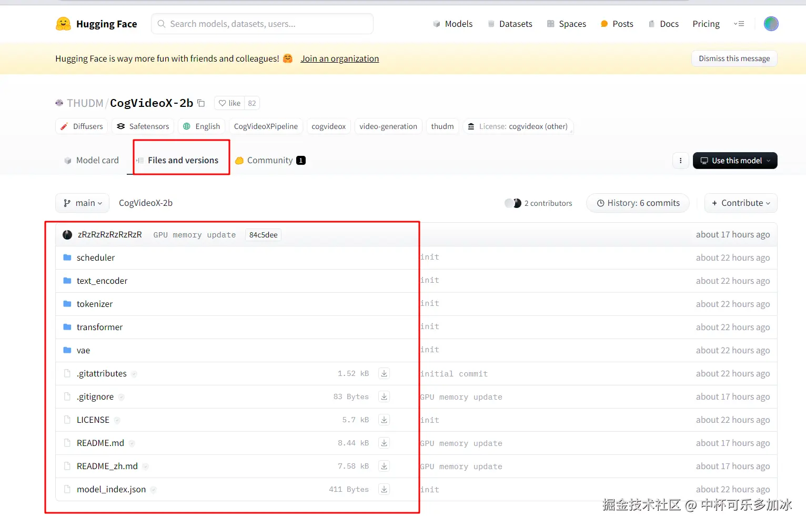
Task: Open README_zh.md file name
Action: pyautogui.click(x=107, y=466)
